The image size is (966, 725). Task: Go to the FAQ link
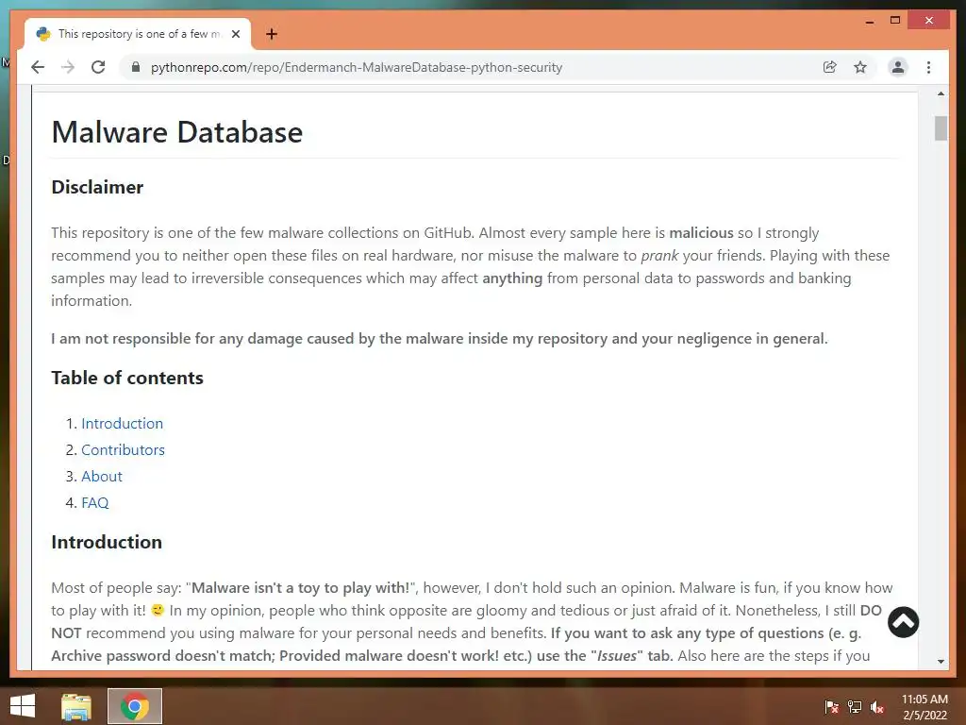(x=95, y=503)
